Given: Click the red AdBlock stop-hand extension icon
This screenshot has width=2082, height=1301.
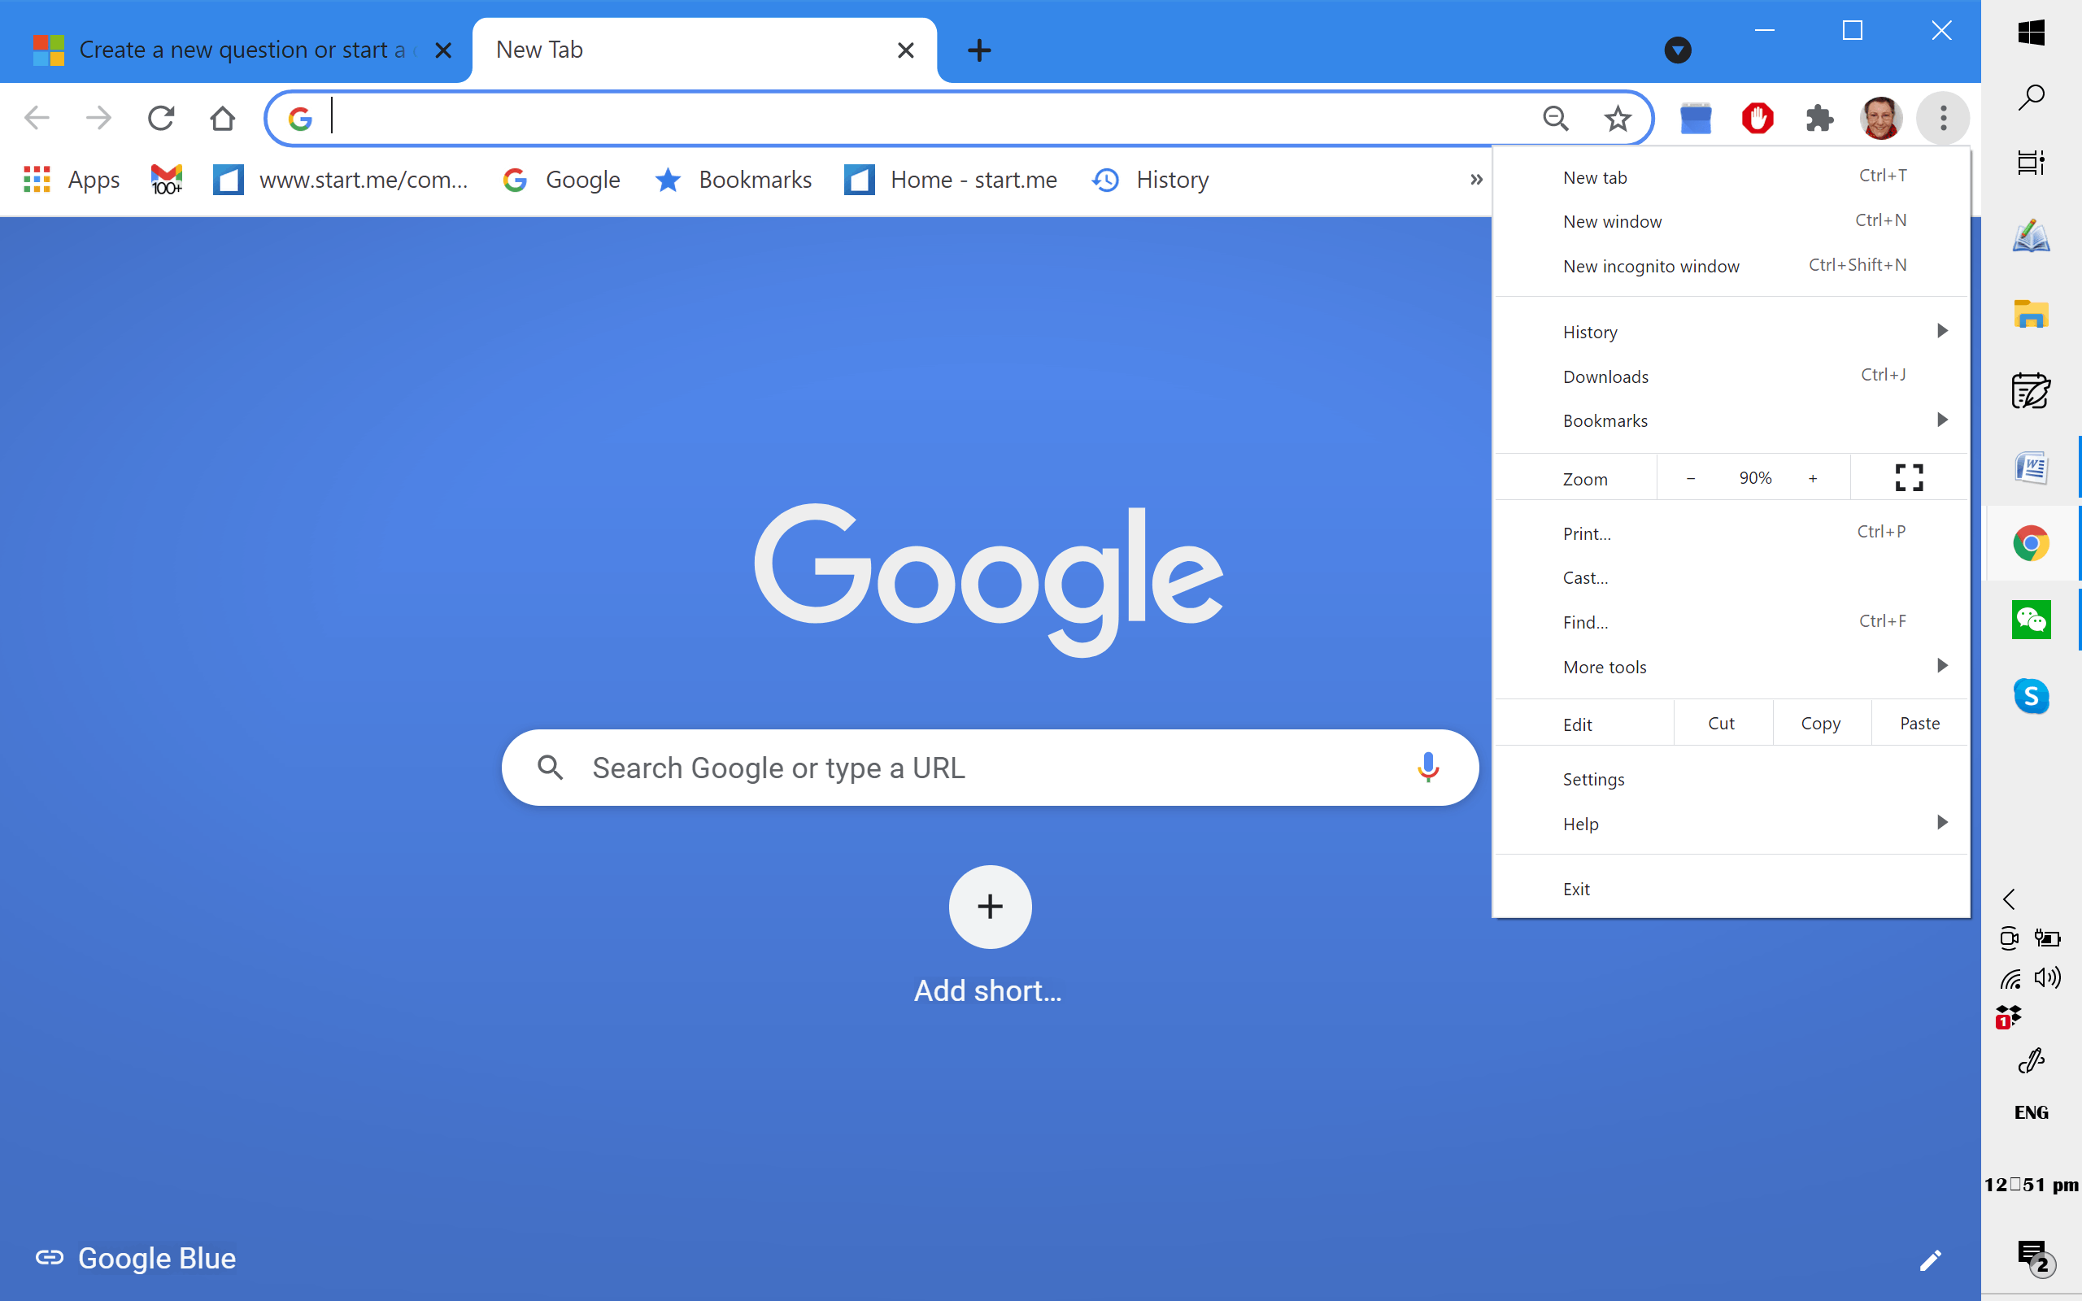Looking at the screenshot, I should point(1757,118).
